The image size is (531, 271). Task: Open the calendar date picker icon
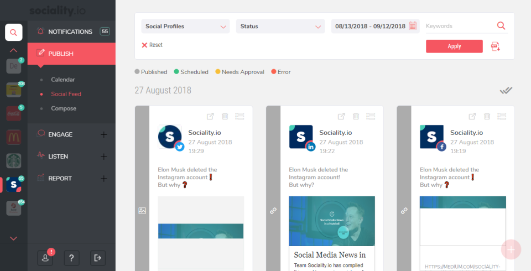pyautogui.click(x=413, y=26)
